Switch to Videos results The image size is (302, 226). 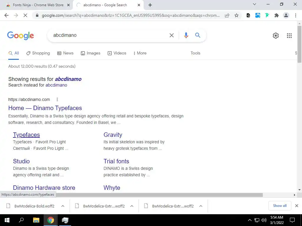tap(117, 53)
